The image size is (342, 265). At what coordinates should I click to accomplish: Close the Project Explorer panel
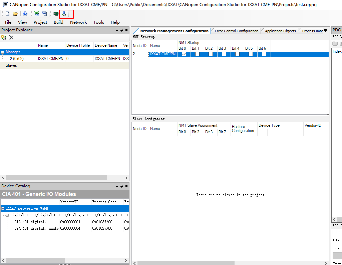126,30
